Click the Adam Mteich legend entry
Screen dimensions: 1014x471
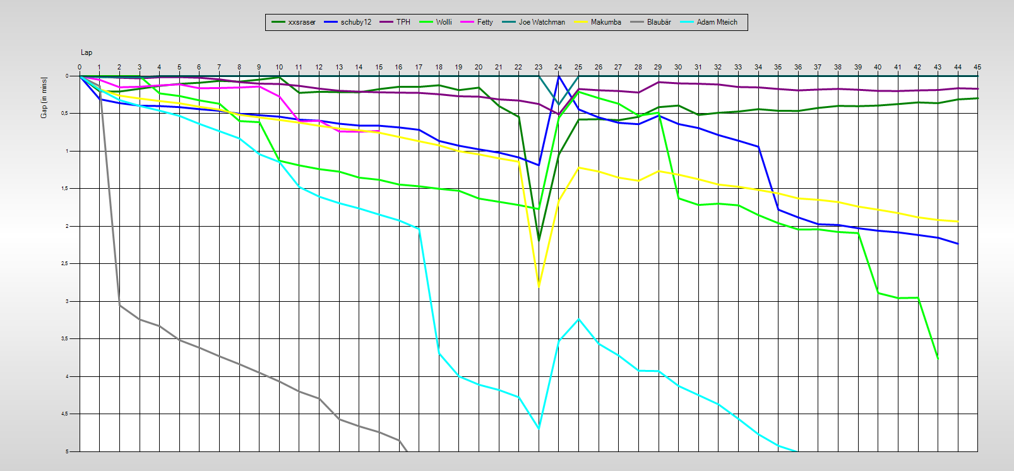pyautogui.click(x=708, y=22)
